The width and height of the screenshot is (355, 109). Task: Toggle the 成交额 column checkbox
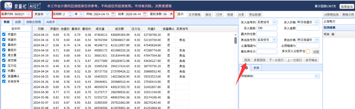click(x=4, y=60)
